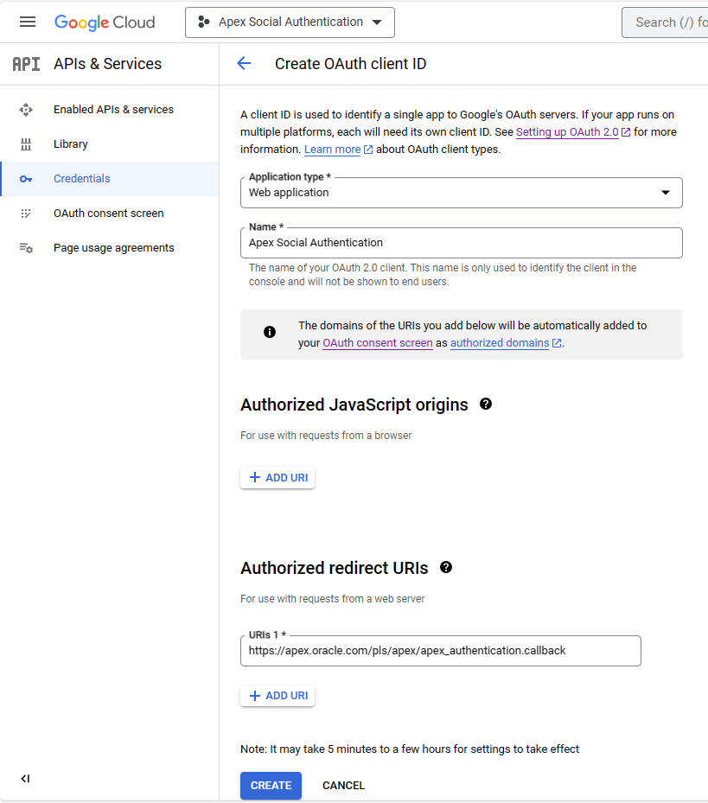
Task: Open the Apex Social Authentication project selector
Action: (290, 22)
